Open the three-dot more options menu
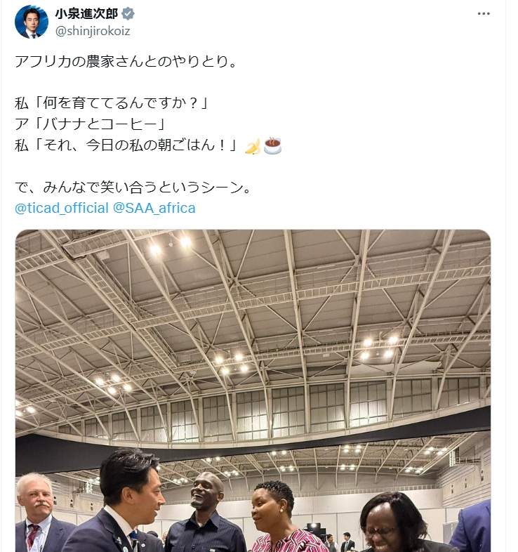 (x=484, y=14)
